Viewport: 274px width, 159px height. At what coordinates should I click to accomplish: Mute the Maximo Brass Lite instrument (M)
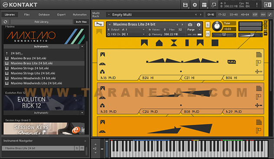tap(207, 34)
